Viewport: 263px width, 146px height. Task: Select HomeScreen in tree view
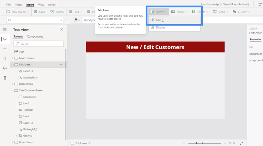click(26, 142)
